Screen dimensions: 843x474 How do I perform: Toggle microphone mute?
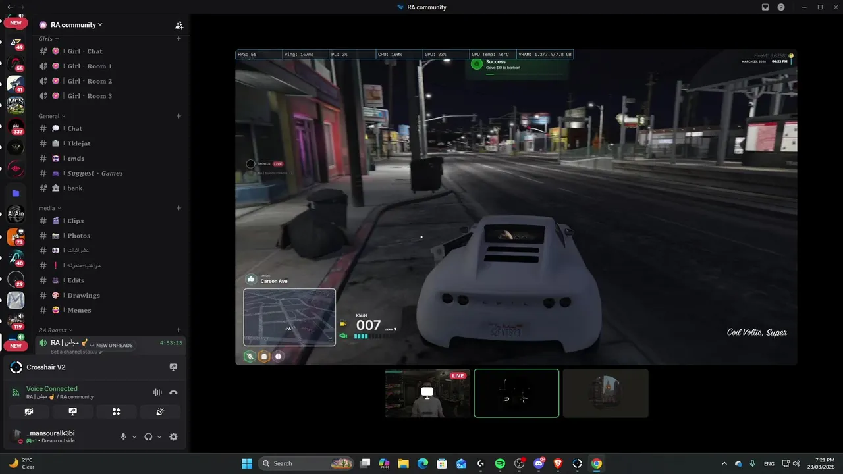pyautogui.click(x=123, y=436)
